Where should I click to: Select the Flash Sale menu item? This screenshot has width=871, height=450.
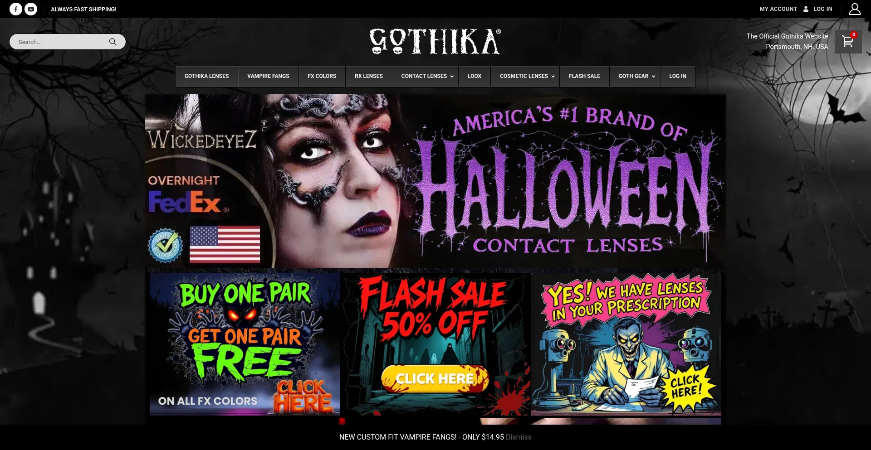pyautogui.click(x=584, y=76)
